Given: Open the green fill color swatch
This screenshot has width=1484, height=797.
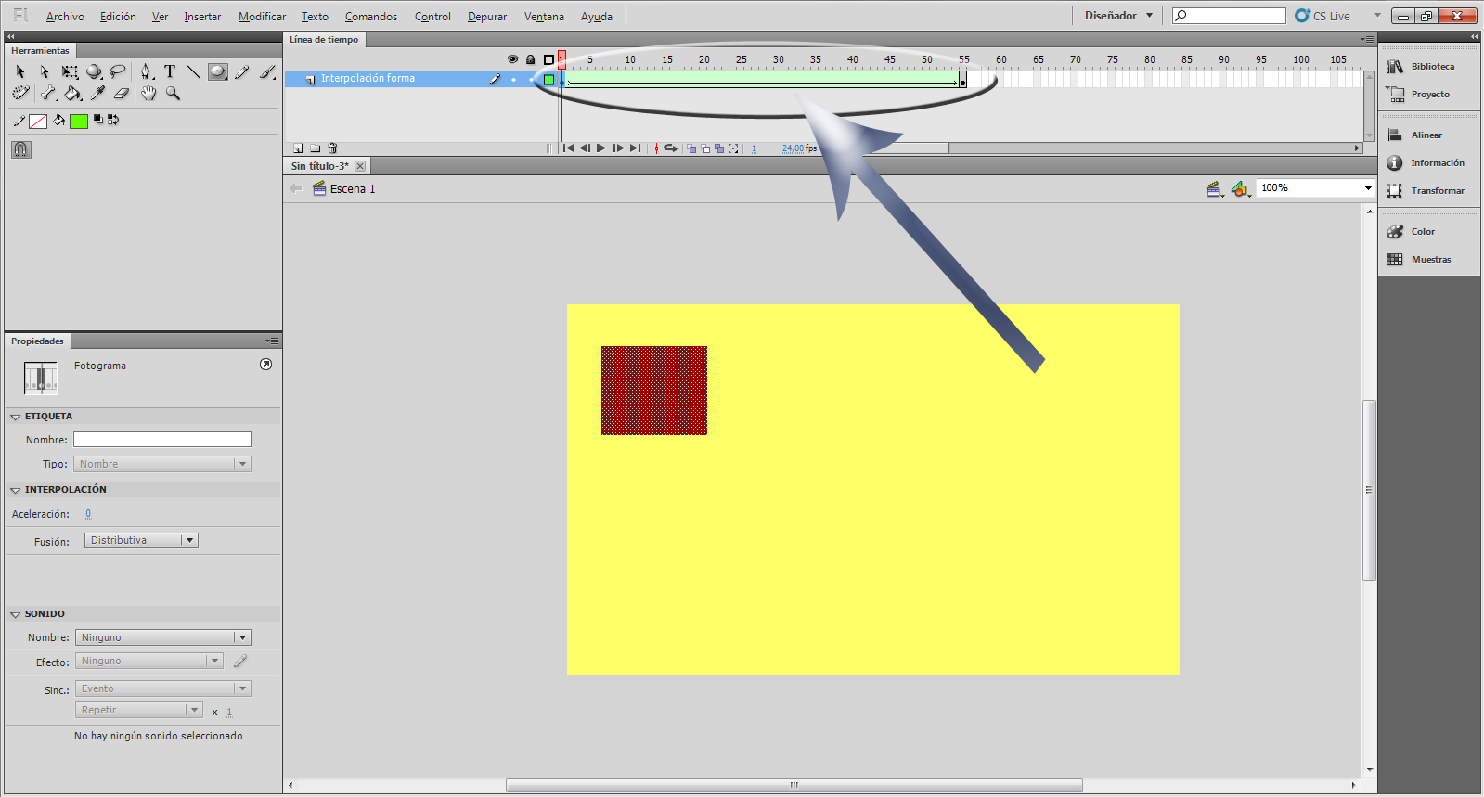Looking at the screenshot, I should coord(79,122).
